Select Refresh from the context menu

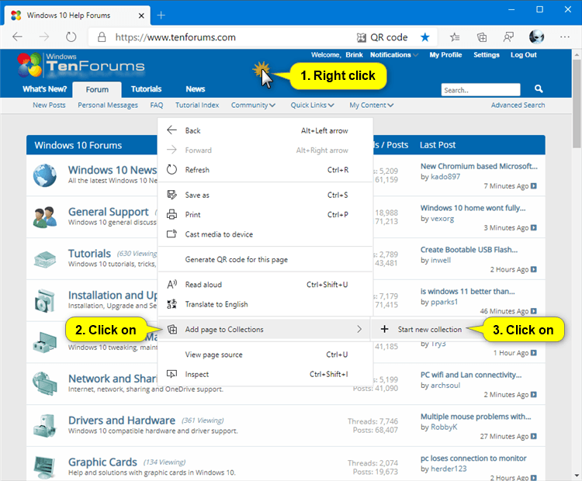[x=265, y=170]
